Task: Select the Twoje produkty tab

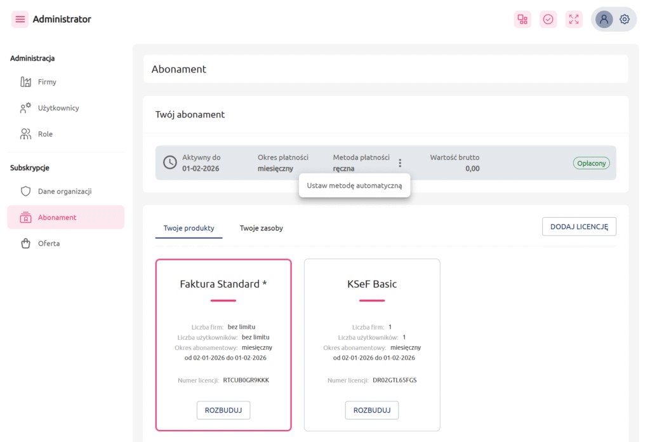Action: pyautogui.click(x=189, y=228)
